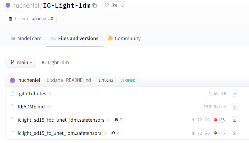Screen dimensions: 249x143
Task: Click the 155 Bytes size of README.md
Action: [215, 107]
